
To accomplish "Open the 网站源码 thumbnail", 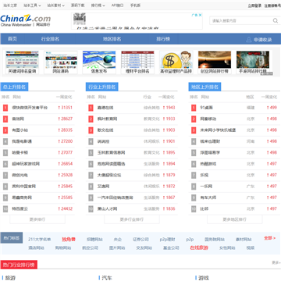I will (61, 62).
